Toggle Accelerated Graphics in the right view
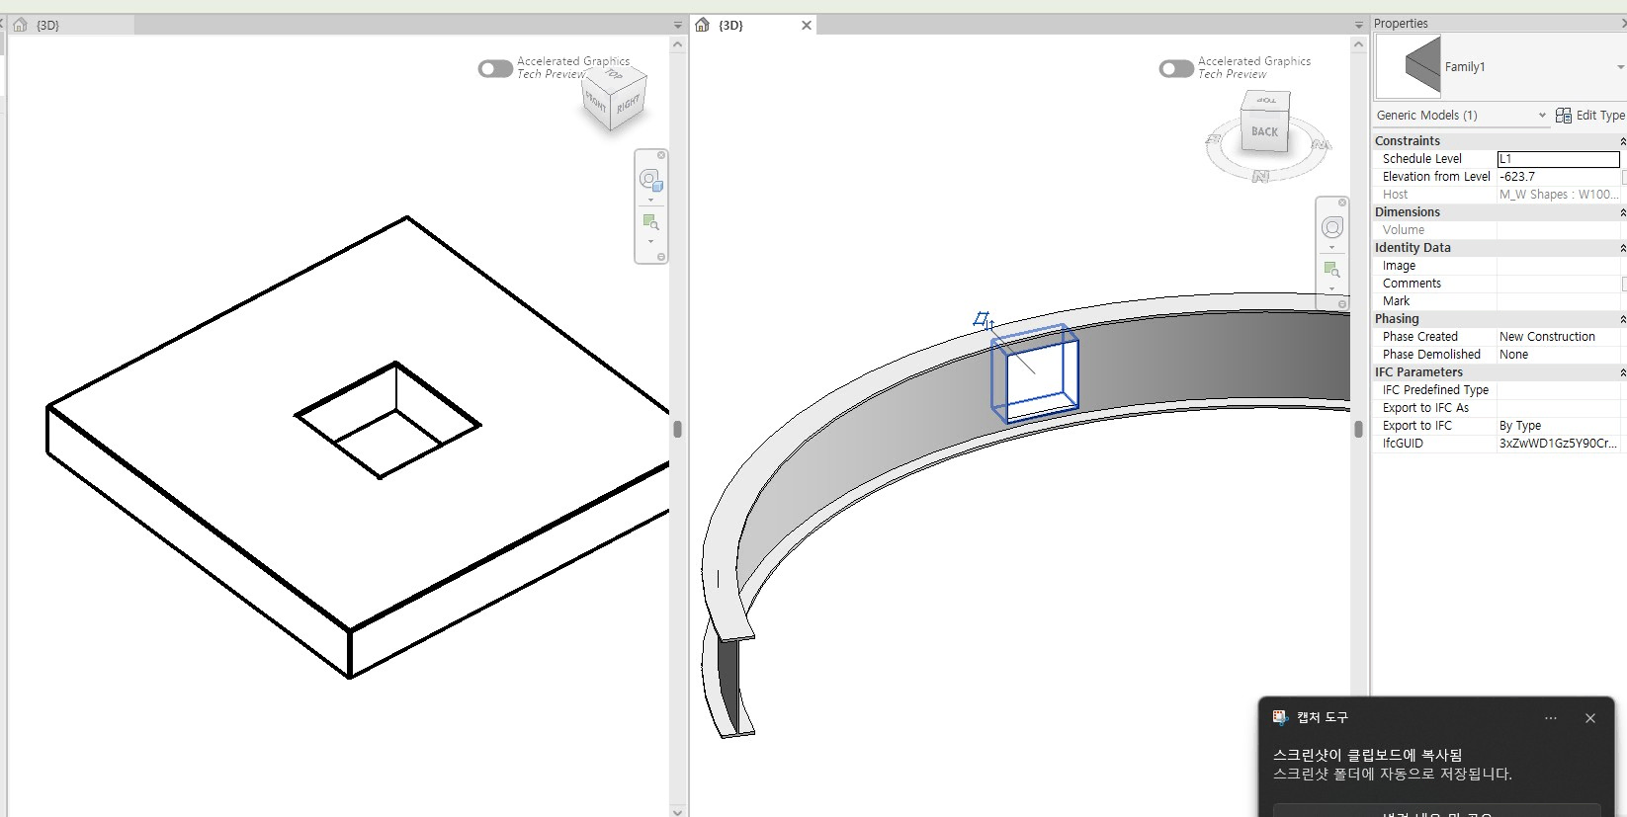 point(1176,68)
